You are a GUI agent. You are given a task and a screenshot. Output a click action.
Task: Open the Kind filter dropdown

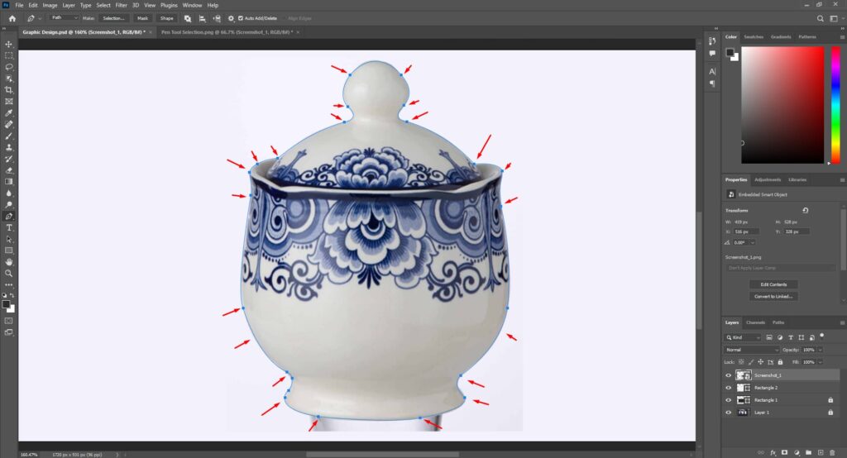(x=743, y=337)
